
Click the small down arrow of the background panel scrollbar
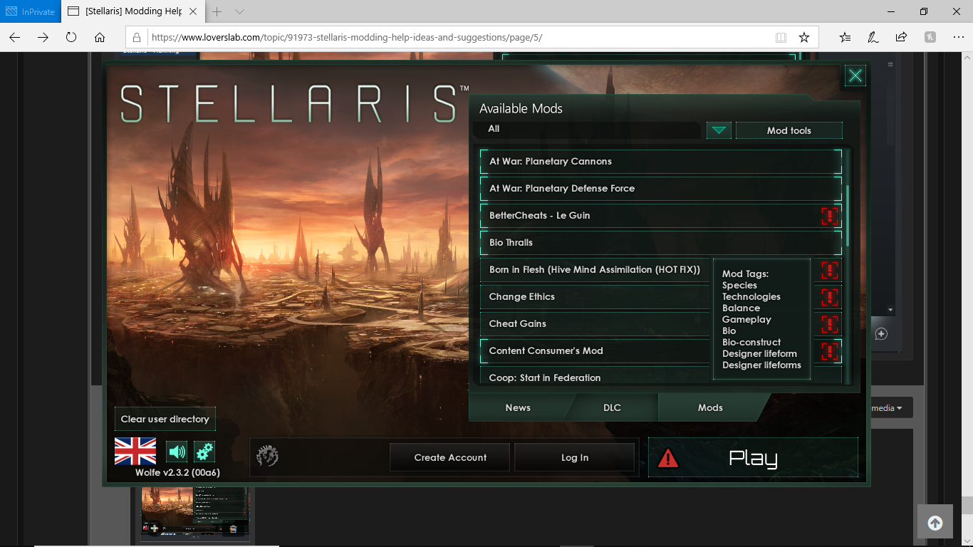[890, 310]
